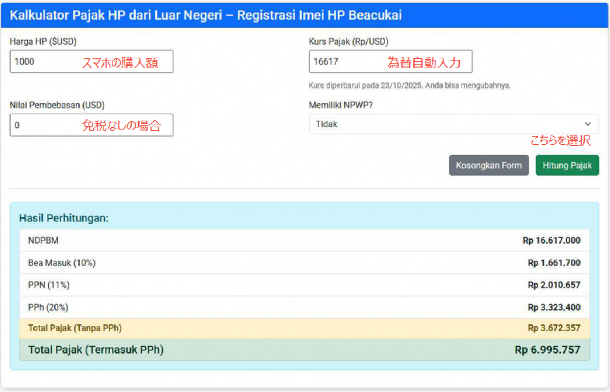Click the green Hitung Pajak button
The width and height of the screenshot is (610, 392).
(567, 166)
